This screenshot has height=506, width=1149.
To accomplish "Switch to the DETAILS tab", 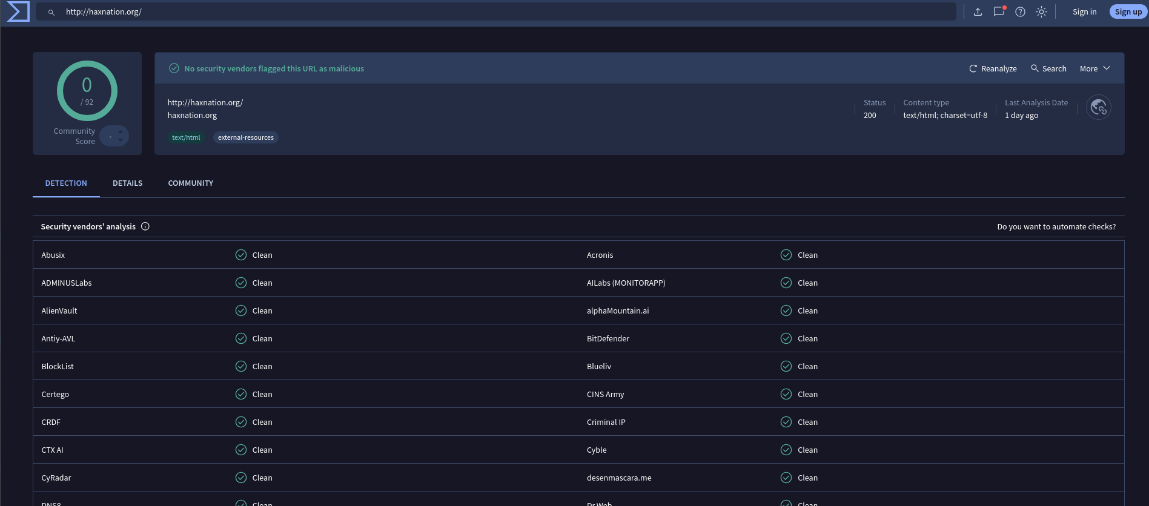I will click(128, 183).
